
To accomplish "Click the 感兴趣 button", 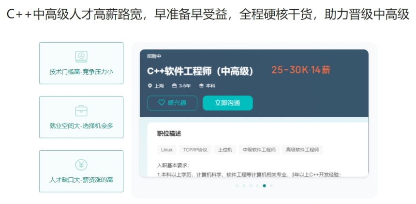I will (172, 103).
